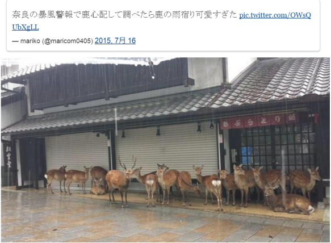Click the author name mariko

point(30,41)
